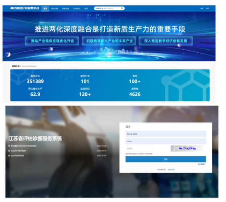Viewport: 226px width, 202px height.
Task: Click the username field containing test_js_admin
Action: [165, 134]
